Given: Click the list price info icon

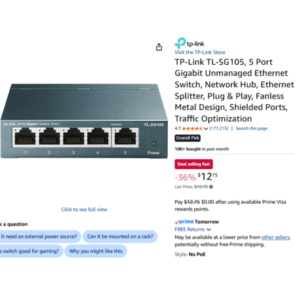Looking at the screenshot, I should point(211,187).
